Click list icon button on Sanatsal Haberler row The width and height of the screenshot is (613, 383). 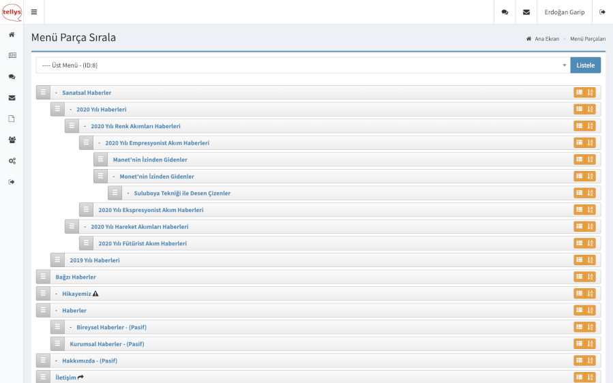579,93
